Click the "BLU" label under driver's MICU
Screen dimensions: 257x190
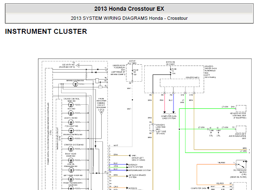click(171, 100)
